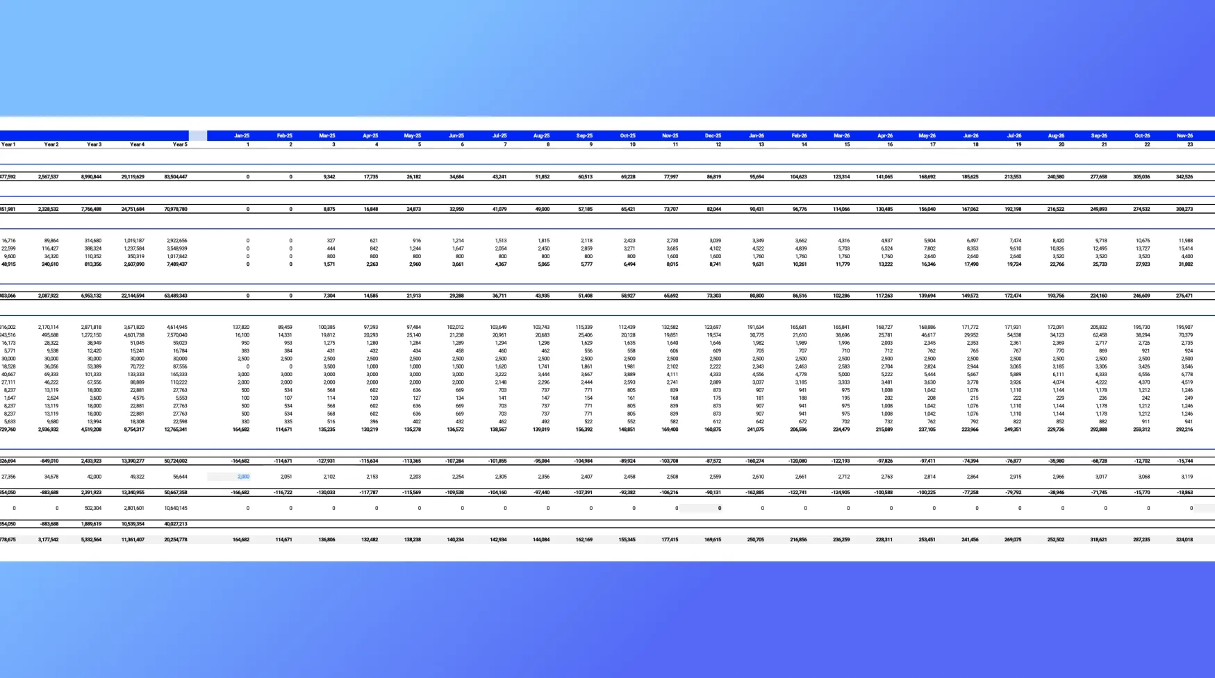Click the Year 3 header cell
The image size is (1215, 678).
point(94,144)
